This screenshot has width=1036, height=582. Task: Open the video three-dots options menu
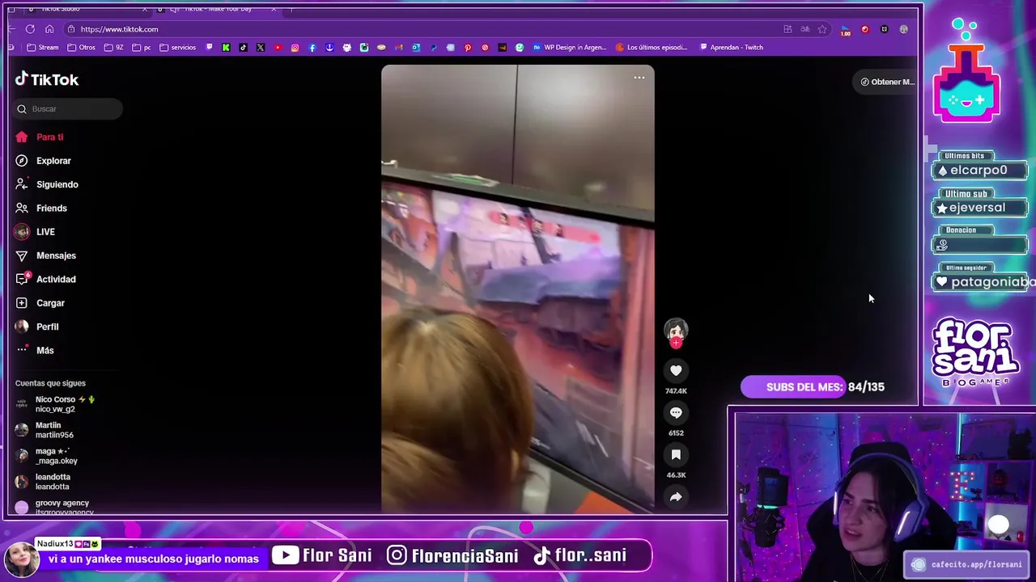(x=639, y=78)
